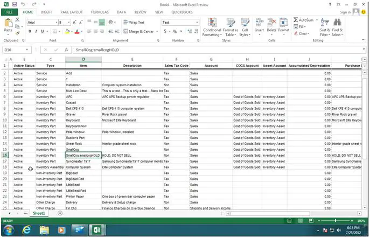The width and height of the screenshot is (370, 238).
Task: Click the Decrease Font Size icon
Action: 81,23
